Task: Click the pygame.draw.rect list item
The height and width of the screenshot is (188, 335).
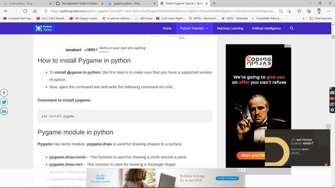Action: (113, 164)
